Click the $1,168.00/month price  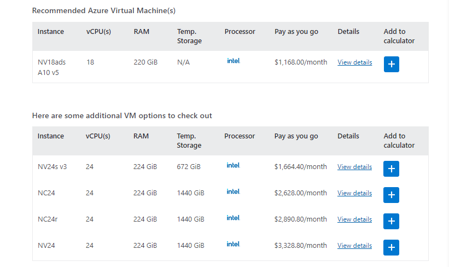(301, 62)
